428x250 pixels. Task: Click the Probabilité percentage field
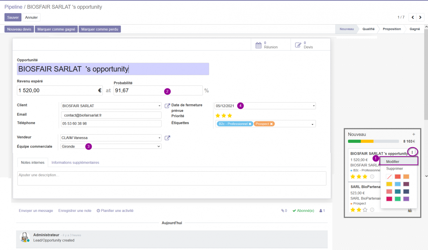pos(158,90)
